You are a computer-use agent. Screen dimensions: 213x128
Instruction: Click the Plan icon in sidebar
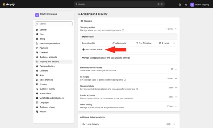click(x=37, y=34)
